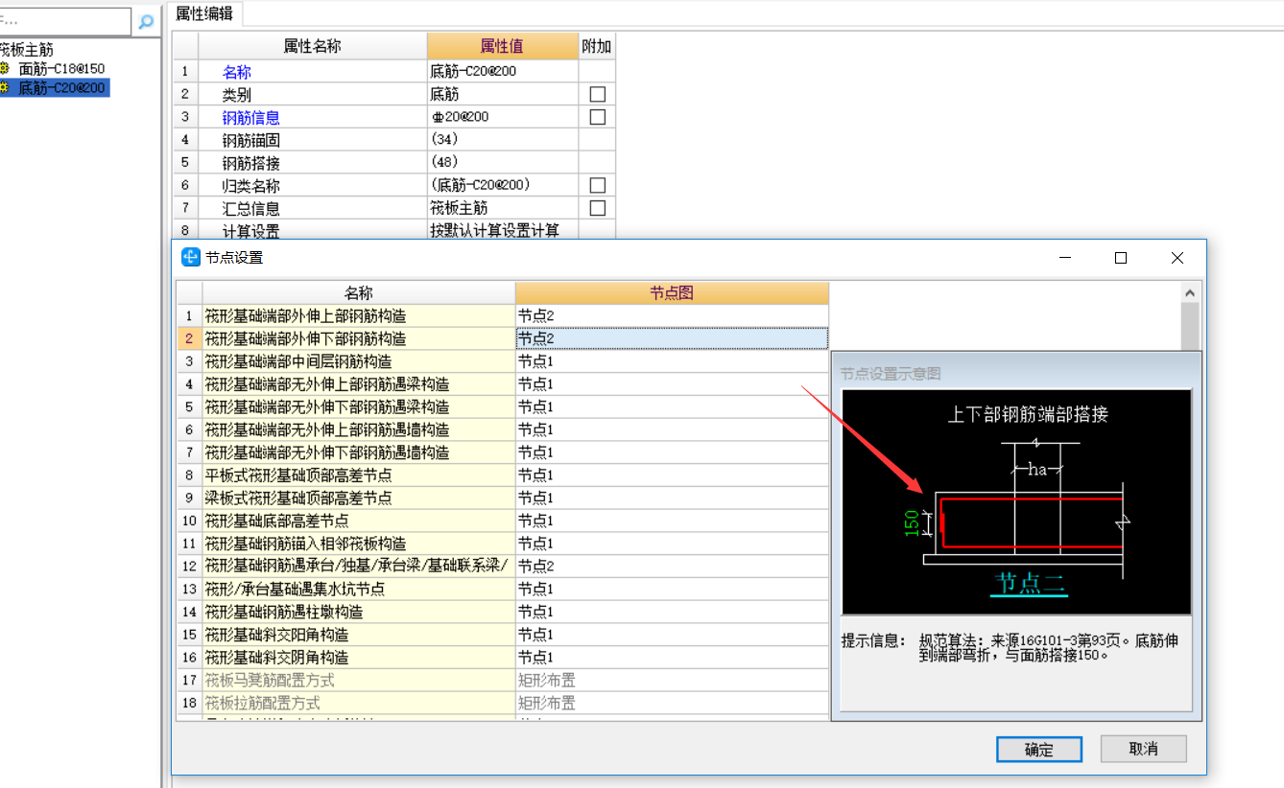Toggle 附加 checkbox for 类别 row
Viewport: 1284px width, 788px height.
point(598,94)
